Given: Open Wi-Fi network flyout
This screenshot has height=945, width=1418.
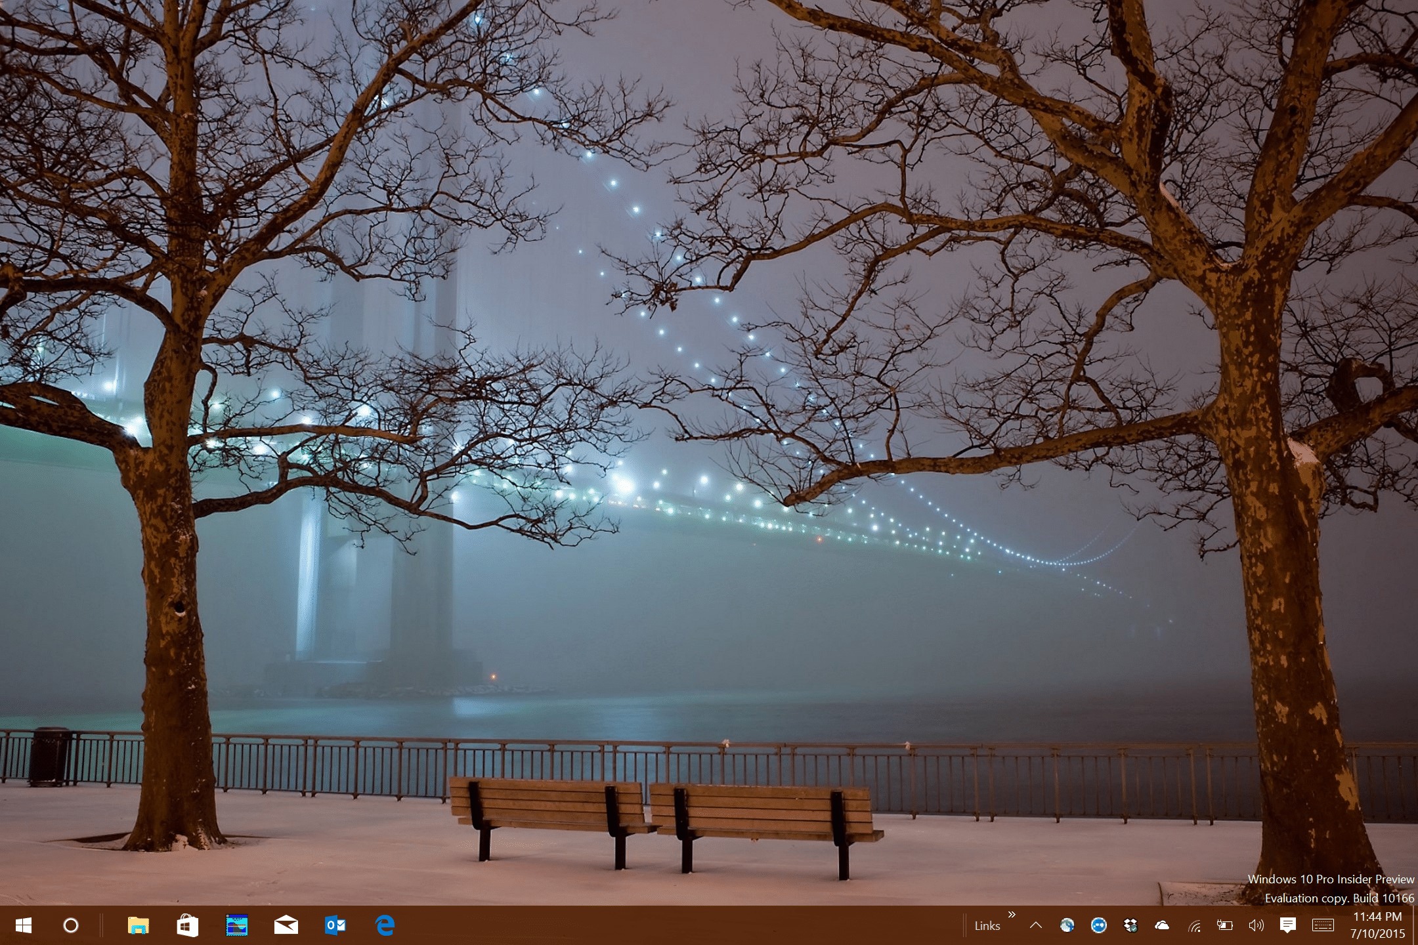Looking at the screenshot, I should 1194,926.
